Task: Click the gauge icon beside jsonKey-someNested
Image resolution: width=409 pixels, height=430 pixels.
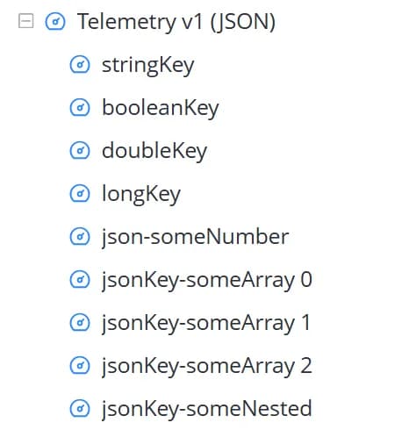Action: tap(80, 408)
